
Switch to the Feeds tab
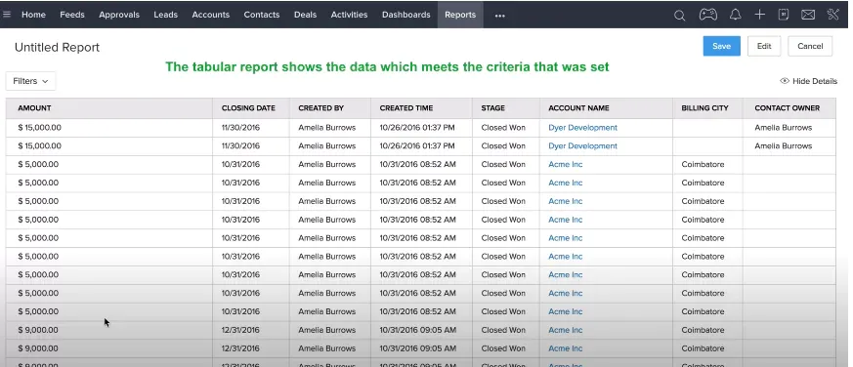[x=72, y=15]
